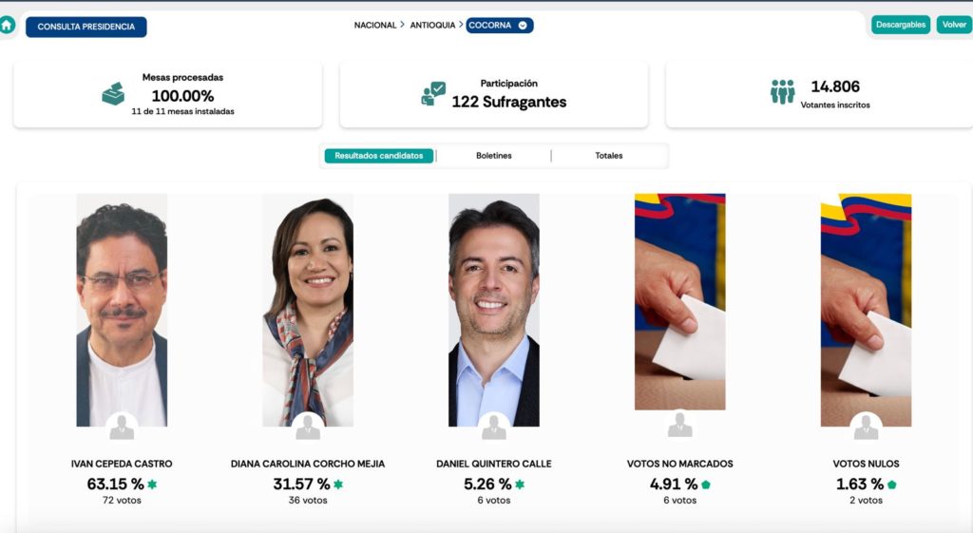
Task: Click the Volver button
Action: pos(954,25)
